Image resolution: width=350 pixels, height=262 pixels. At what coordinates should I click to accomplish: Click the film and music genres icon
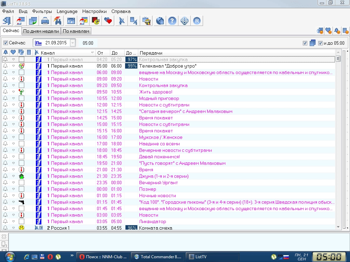pyautogui.click(x=96, y=21)
